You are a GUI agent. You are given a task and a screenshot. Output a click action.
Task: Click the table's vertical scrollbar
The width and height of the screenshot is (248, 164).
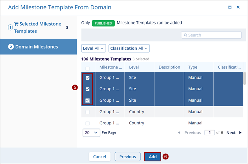[x=244, y=79]
